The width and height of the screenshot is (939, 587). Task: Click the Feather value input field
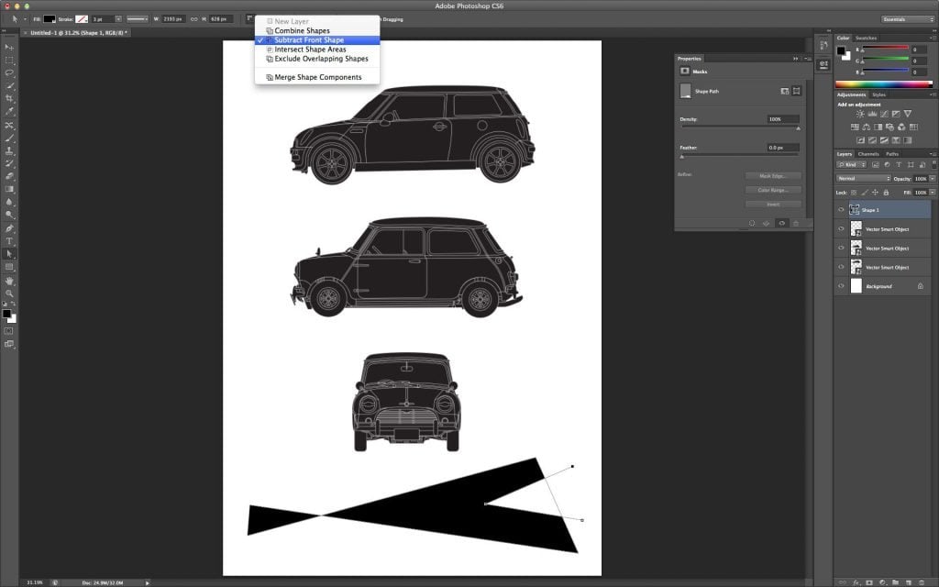[x=783, y=147]
